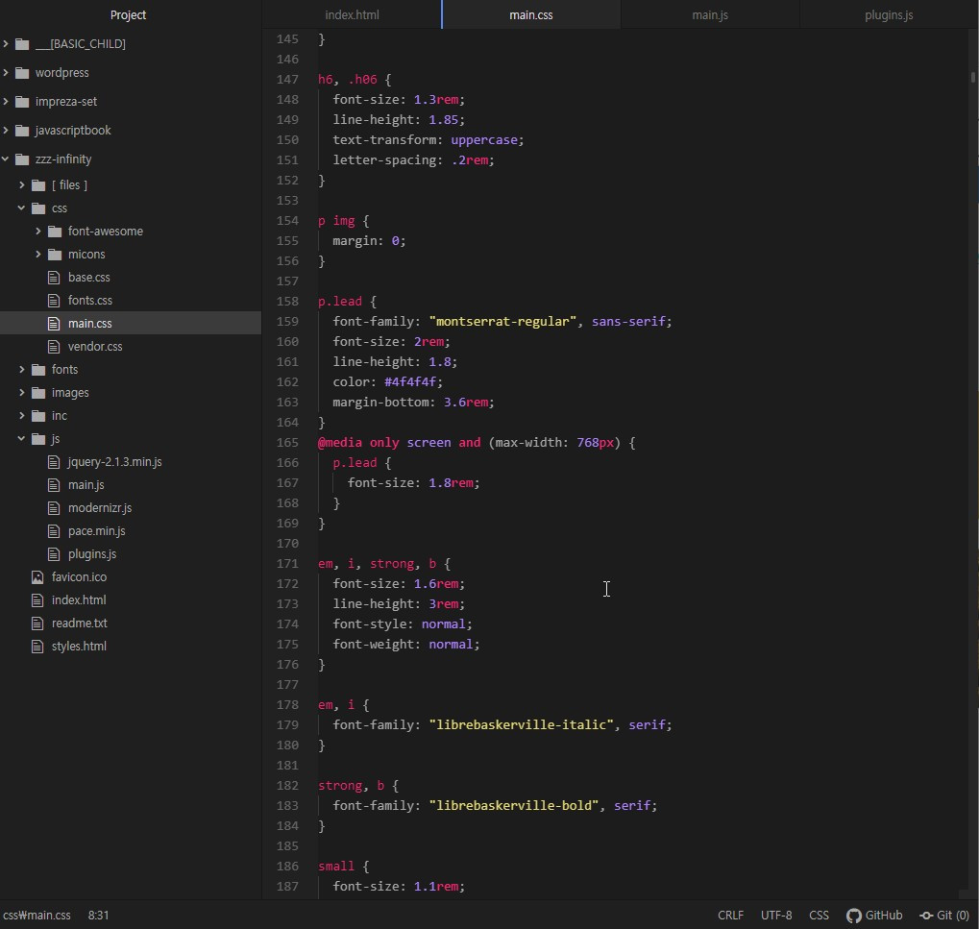
Task: Expand the micons folder chevron
Action: 38,254
